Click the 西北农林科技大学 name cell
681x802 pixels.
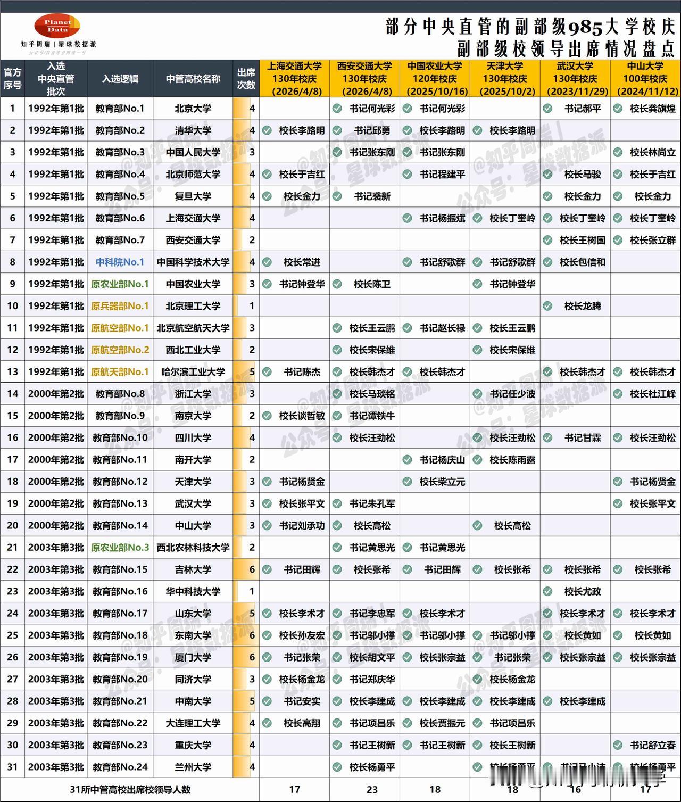[x=193, y=548]
